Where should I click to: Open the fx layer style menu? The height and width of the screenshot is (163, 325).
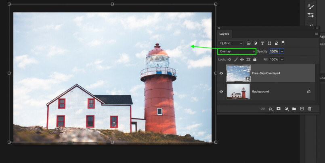(x=270, y=109)
